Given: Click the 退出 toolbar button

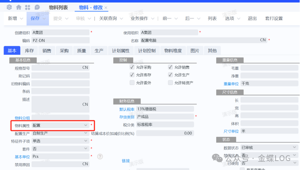Looking at the screenshot, I should (252, 18).
